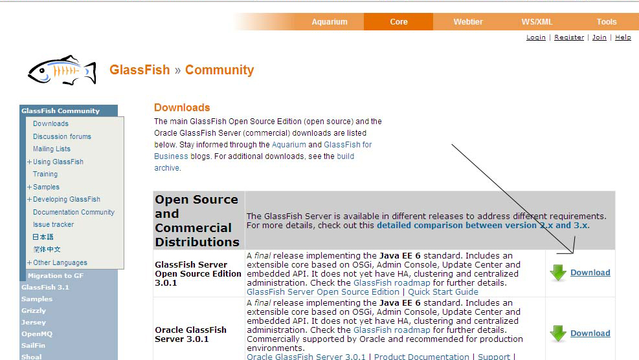The image size is (639, 360).
Task: Click the Login link
Action: click(x=536, y=37)
